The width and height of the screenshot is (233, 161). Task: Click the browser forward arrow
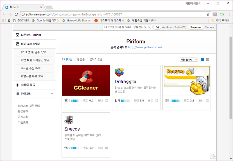point(10,14)
